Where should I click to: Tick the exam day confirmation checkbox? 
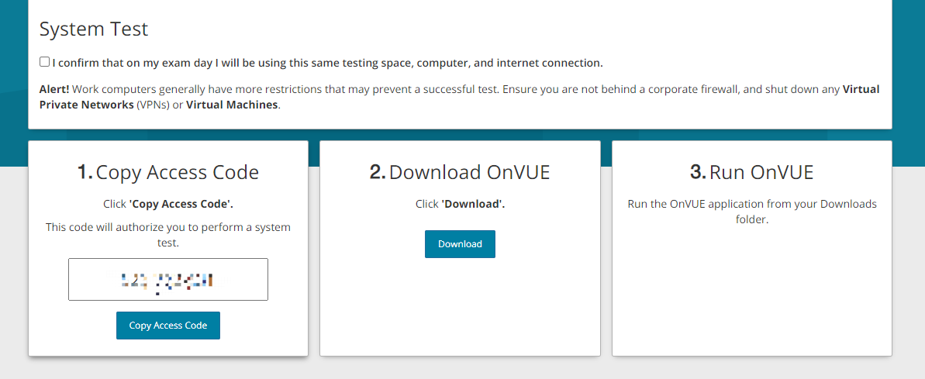click(45, 62)
